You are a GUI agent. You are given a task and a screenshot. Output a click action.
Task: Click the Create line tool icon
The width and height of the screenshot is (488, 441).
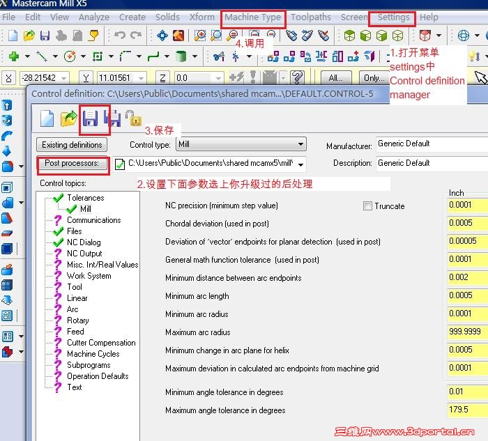pos(42,56)
